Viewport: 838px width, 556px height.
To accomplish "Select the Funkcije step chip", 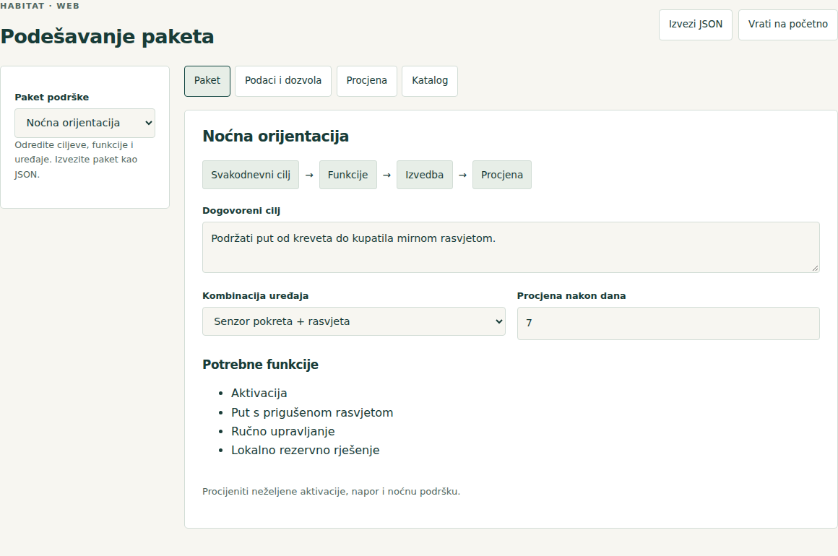I will 348,175.
